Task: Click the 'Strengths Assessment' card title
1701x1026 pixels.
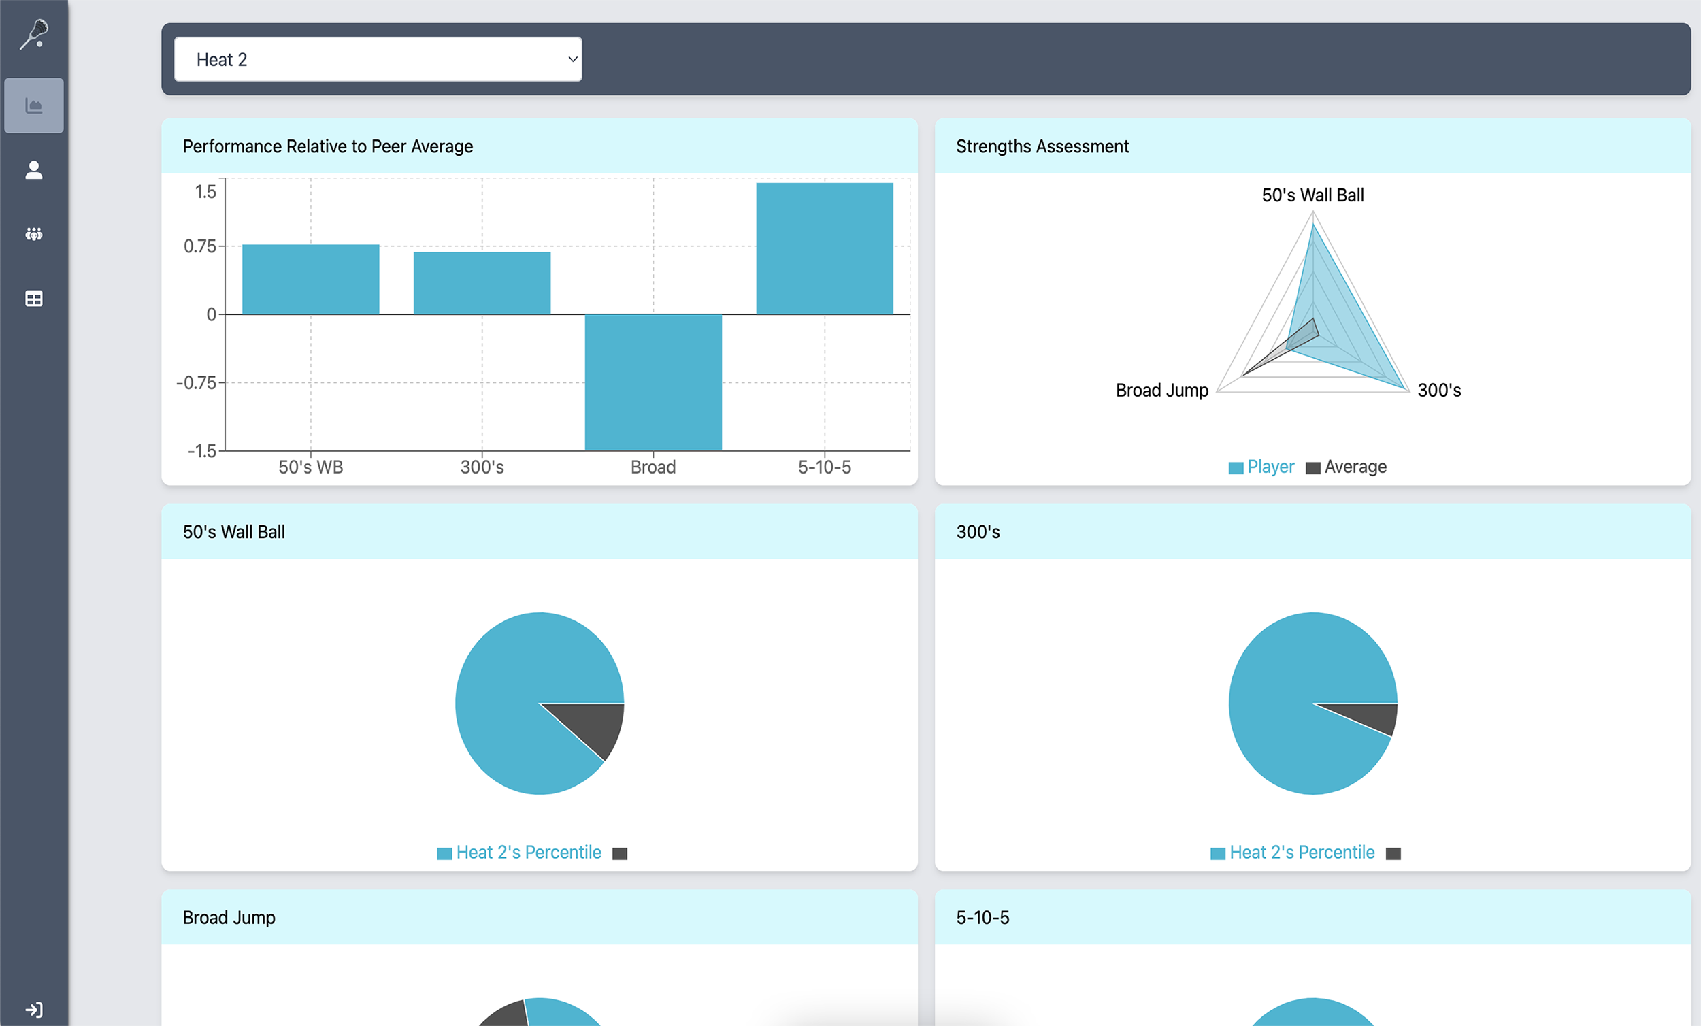Action: tap(1042, 146)
